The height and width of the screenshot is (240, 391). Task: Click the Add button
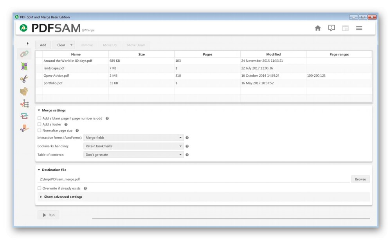tap(43, 45)
